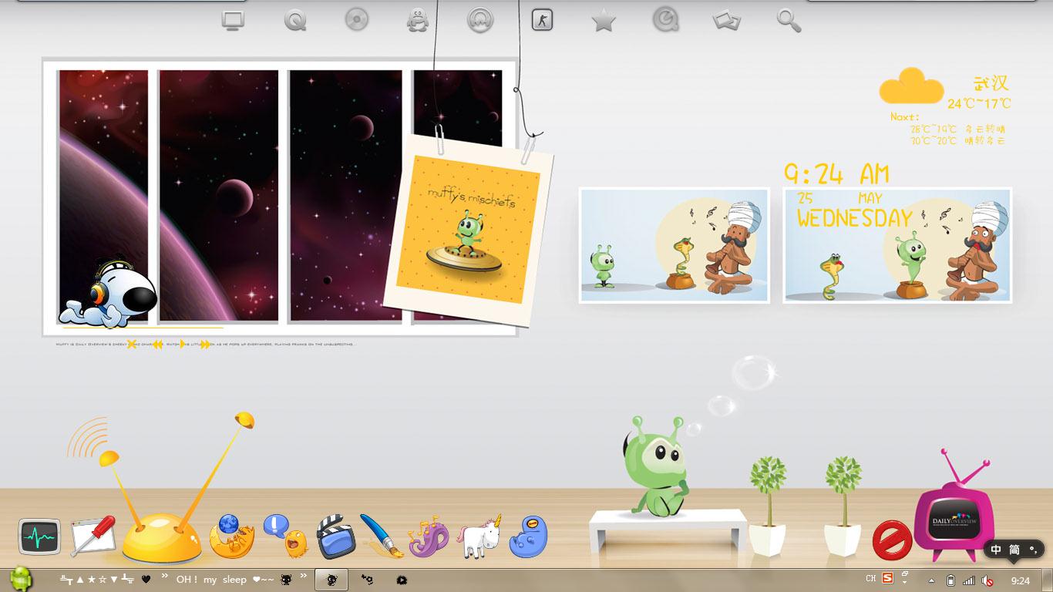Image resolution: width=1053 pixels, height=592 pixels.
Task: Show hidden tray icons with up arrow
Action: tap(931, 580)
